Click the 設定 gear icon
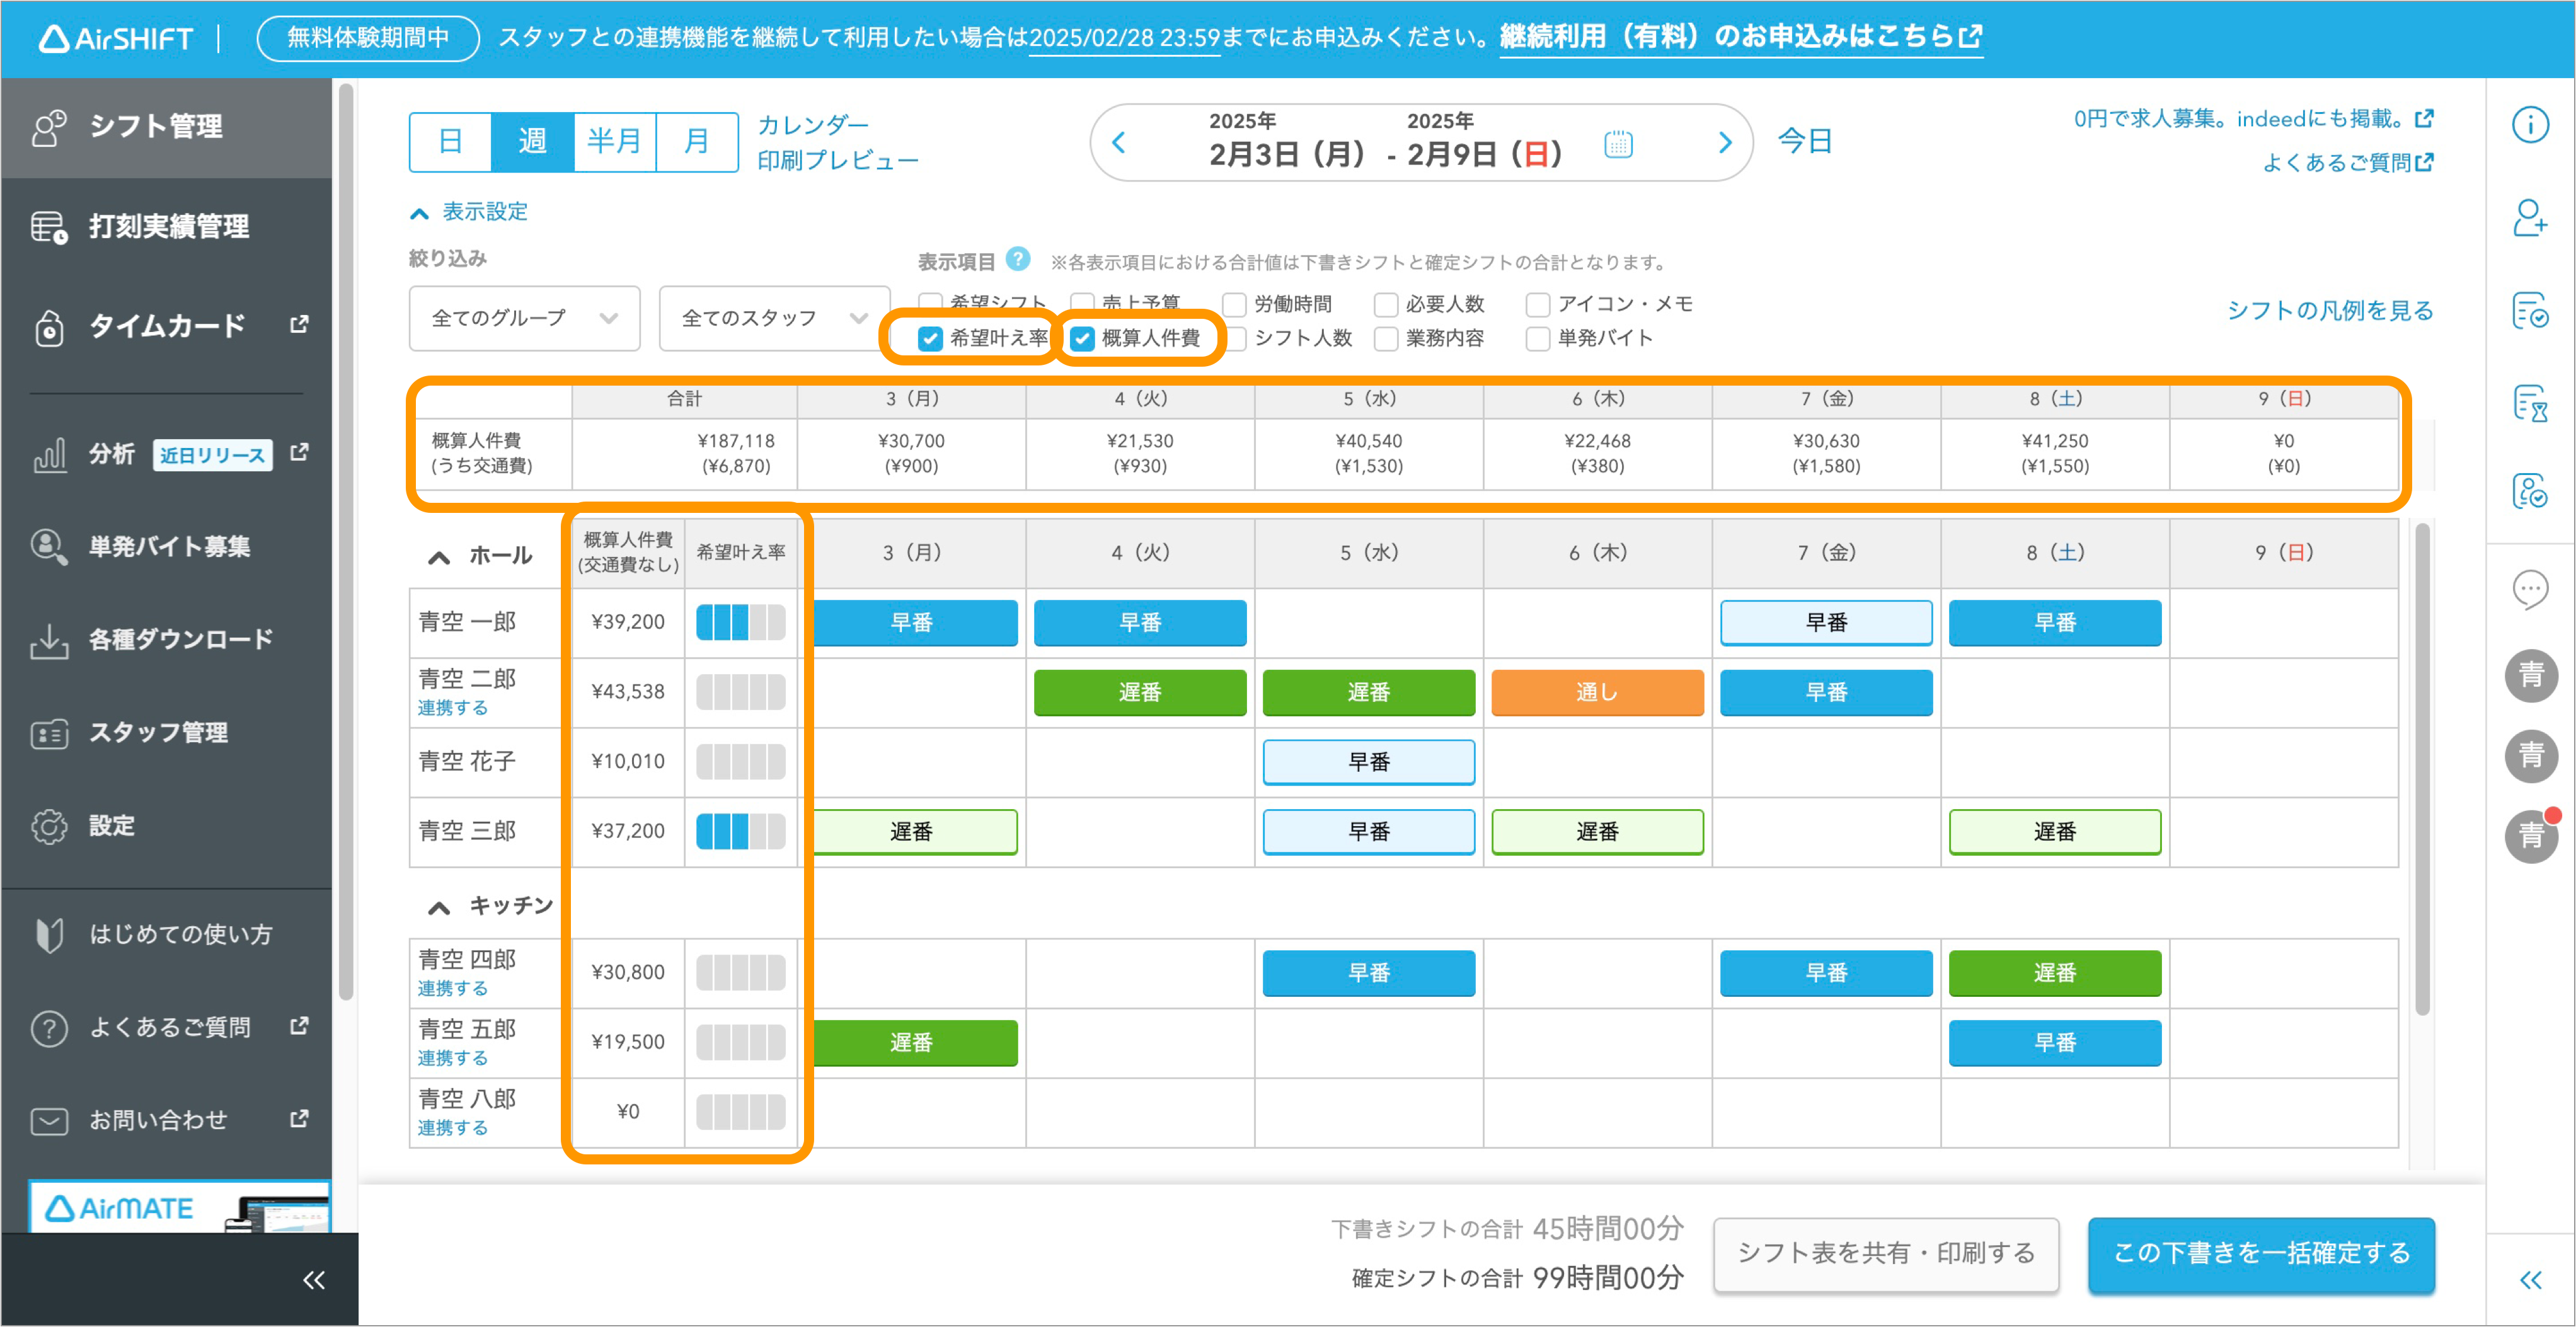 pos(49,826)
